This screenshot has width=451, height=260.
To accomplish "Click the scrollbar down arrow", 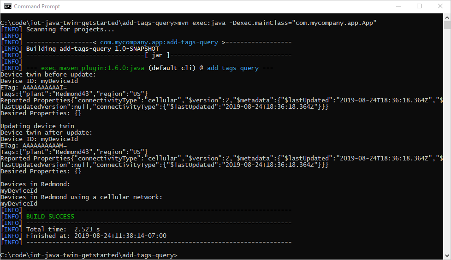I will [447, 255].
